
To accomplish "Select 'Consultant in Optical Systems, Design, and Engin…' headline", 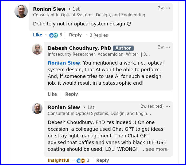I will tap(99, 114).
